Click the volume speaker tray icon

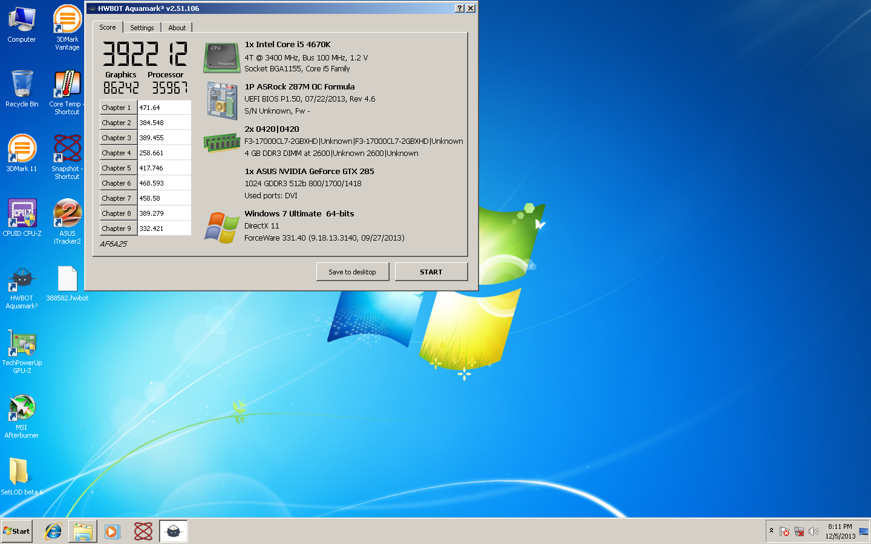tap(813, 532)
